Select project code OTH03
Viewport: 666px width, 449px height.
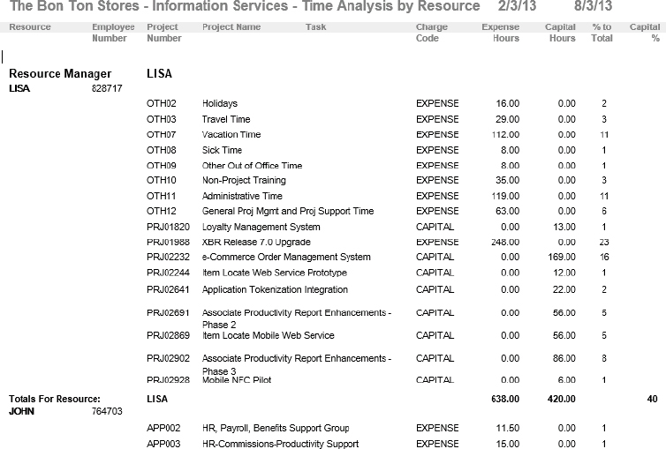click(162, 119)
